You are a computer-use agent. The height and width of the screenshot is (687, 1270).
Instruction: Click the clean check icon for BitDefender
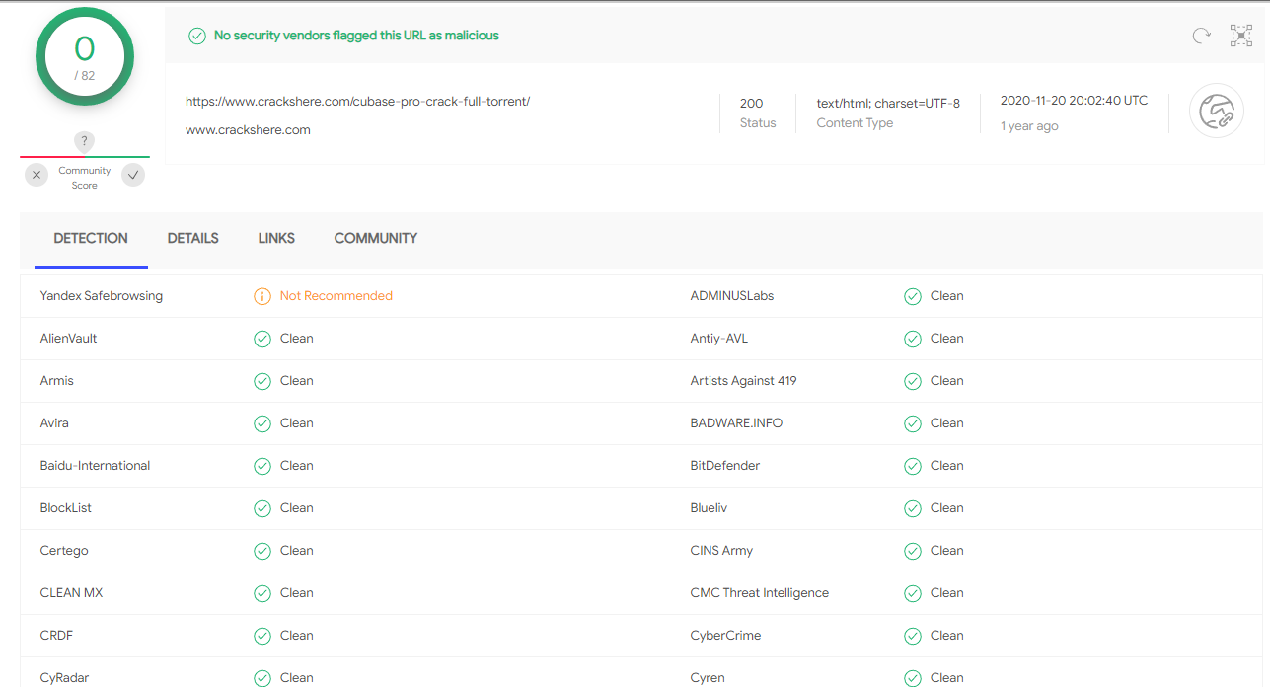[x=913, y=466]
